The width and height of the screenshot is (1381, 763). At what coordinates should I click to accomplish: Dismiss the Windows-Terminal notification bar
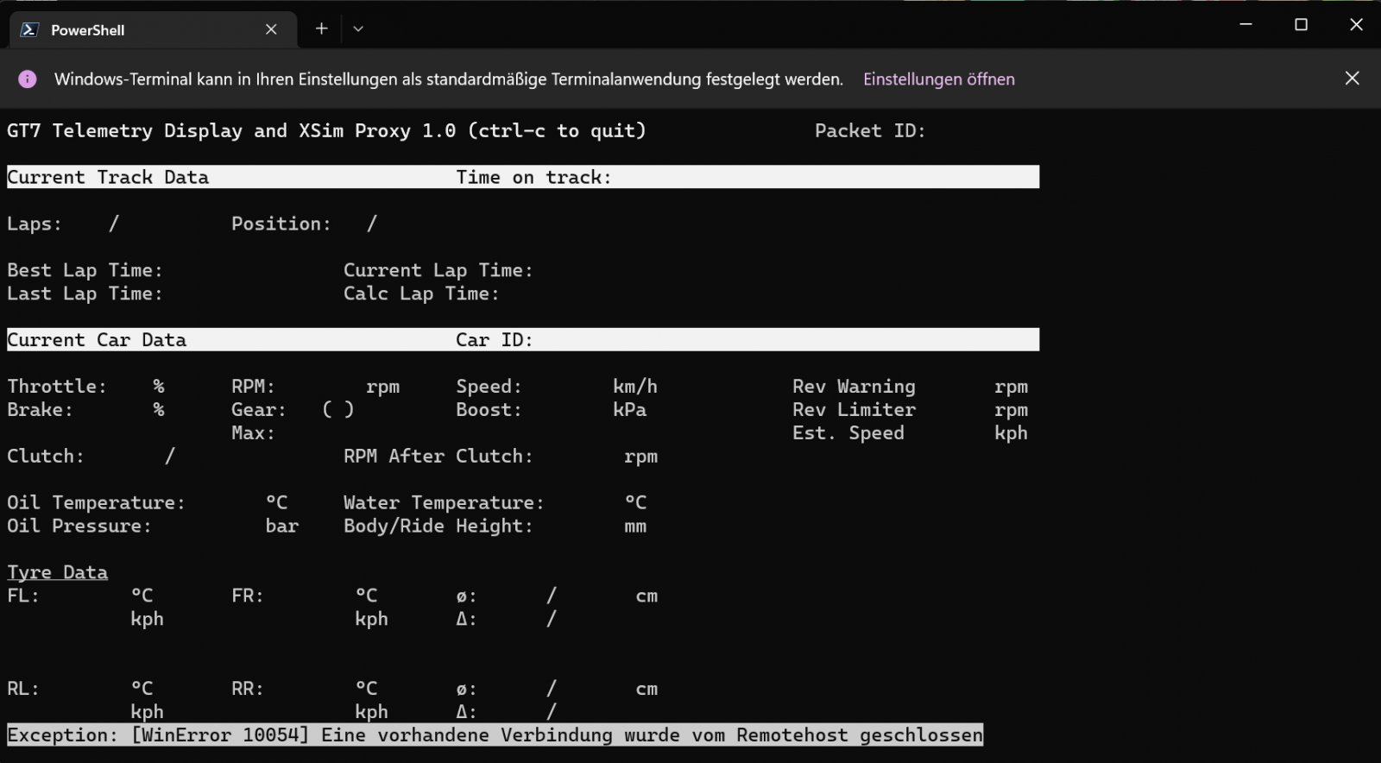point(1352,79)
